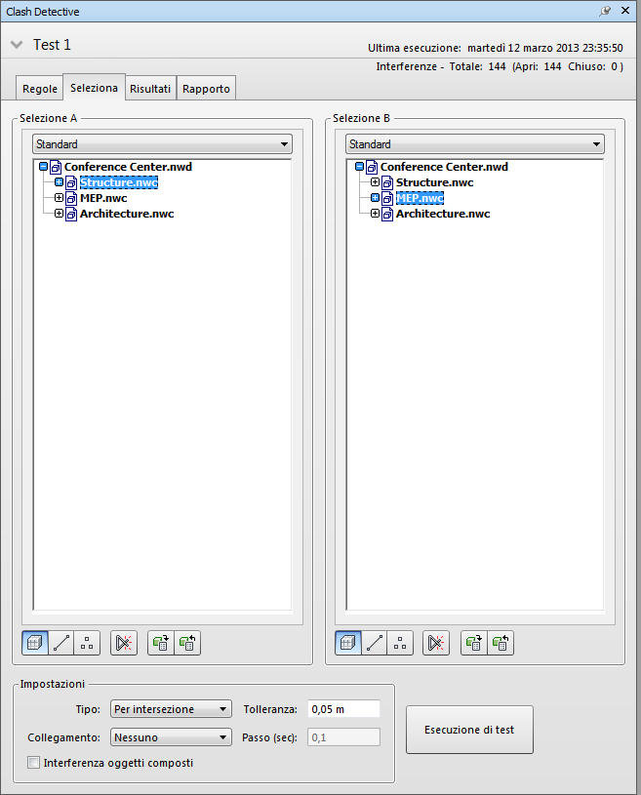Select Structure.nwc in Selezione A tree

pos(119,182)
